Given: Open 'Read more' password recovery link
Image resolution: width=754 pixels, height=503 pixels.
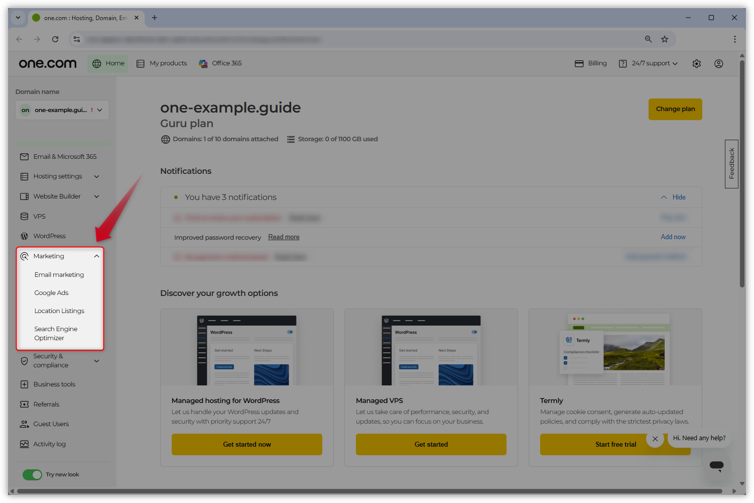Looking at the screenshot, I should pyautogui.click(x=284, y=237).
